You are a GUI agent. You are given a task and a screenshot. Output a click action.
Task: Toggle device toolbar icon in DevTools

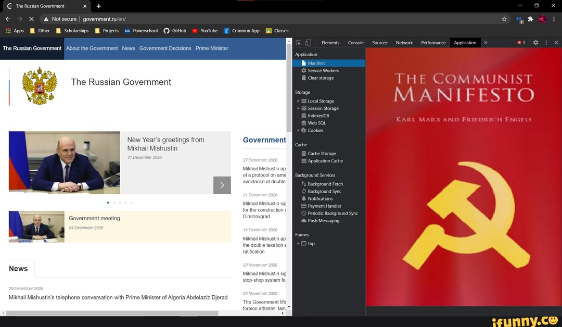308,43
